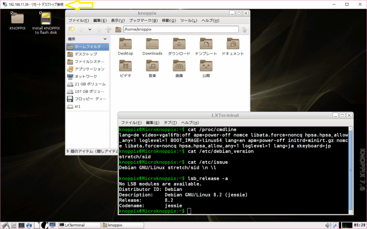Click home folder icon next to path bar
Image resolution: width=367 pixels, height=229 pixels.
118,29
